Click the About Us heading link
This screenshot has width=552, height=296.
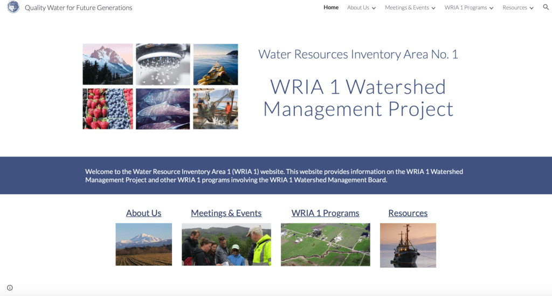[143, 213]
